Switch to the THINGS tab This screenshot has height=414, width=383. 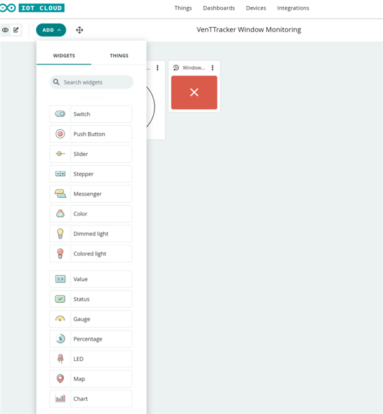tap(119, 56)
